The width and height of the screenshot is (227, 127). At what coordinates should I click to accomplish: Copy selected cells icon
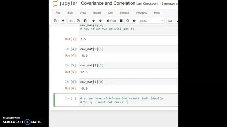(x=78, y=21)
